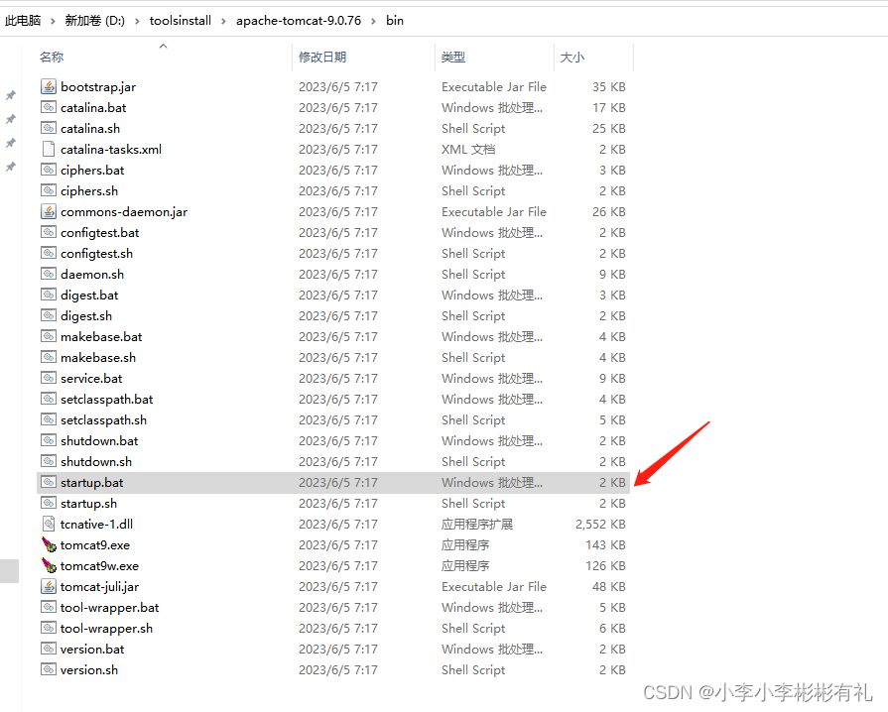The height and width of the screenshot is (712, 888).
Task: Select the daemon.sh file icon
Action: (49, 274)
